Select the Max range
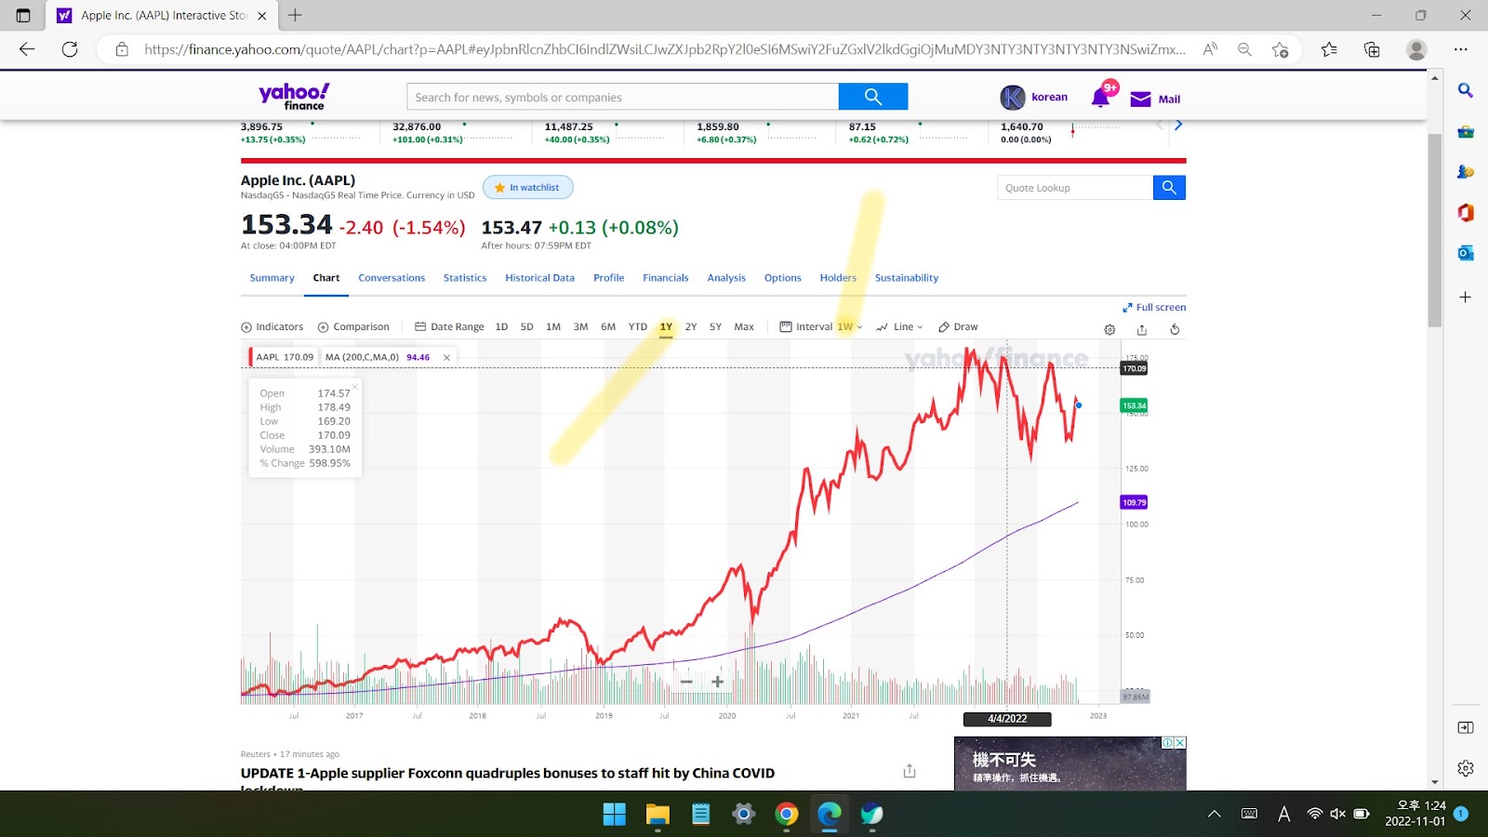 coord(744,326)
